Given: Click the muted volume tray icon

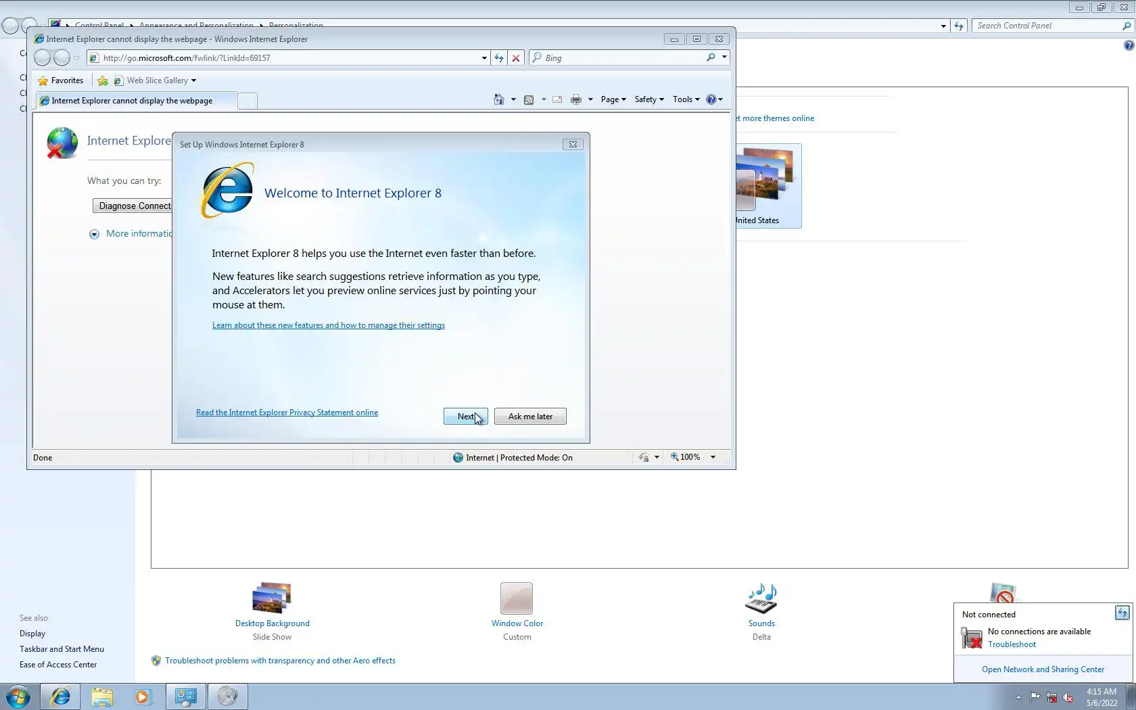Looking at the screenshot, I should pos(1068,697).
